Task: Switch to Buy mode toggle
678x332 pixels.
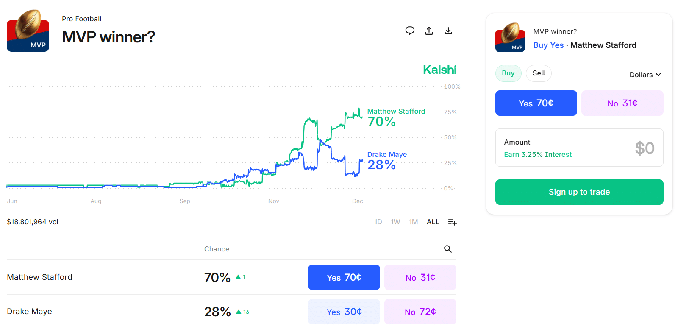Action: click(x=508, y=73)
